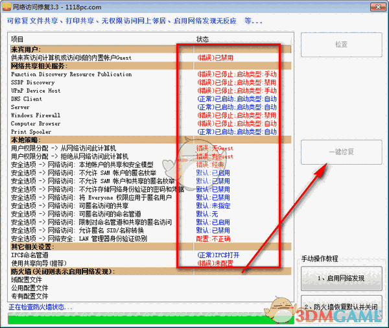The width and height of the screenshot is (389, 328).
Task: Click 2、防火墙恢复默认并关闭 button
Action: (342, 307)
